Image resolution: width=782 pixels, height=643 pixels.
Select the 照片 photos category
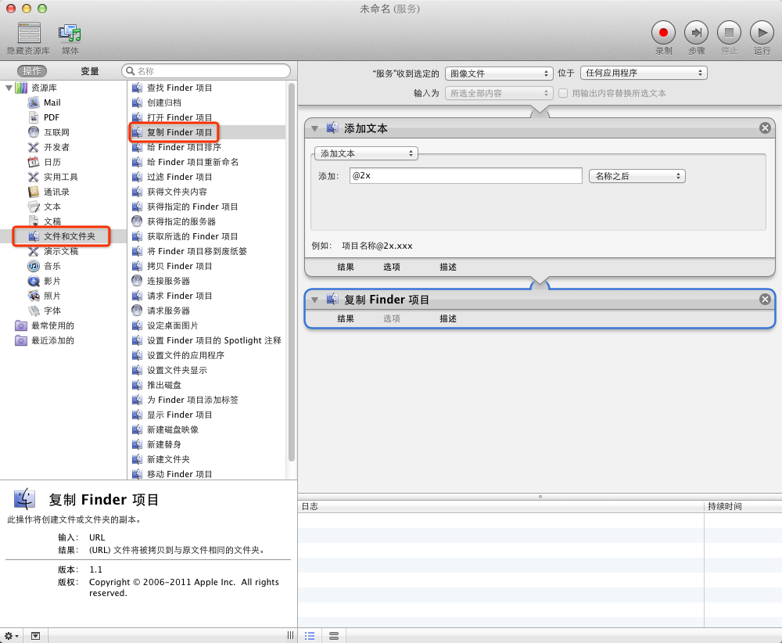[52, 296]
